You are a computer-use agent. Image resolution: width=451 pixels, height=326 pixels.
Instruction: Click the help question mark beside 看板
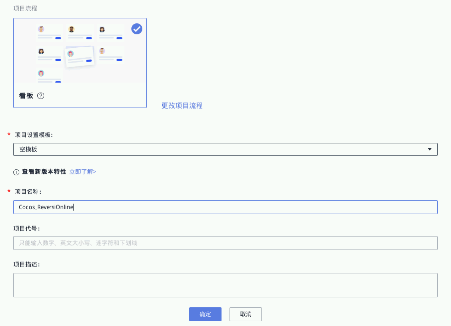tap(41, 96)
